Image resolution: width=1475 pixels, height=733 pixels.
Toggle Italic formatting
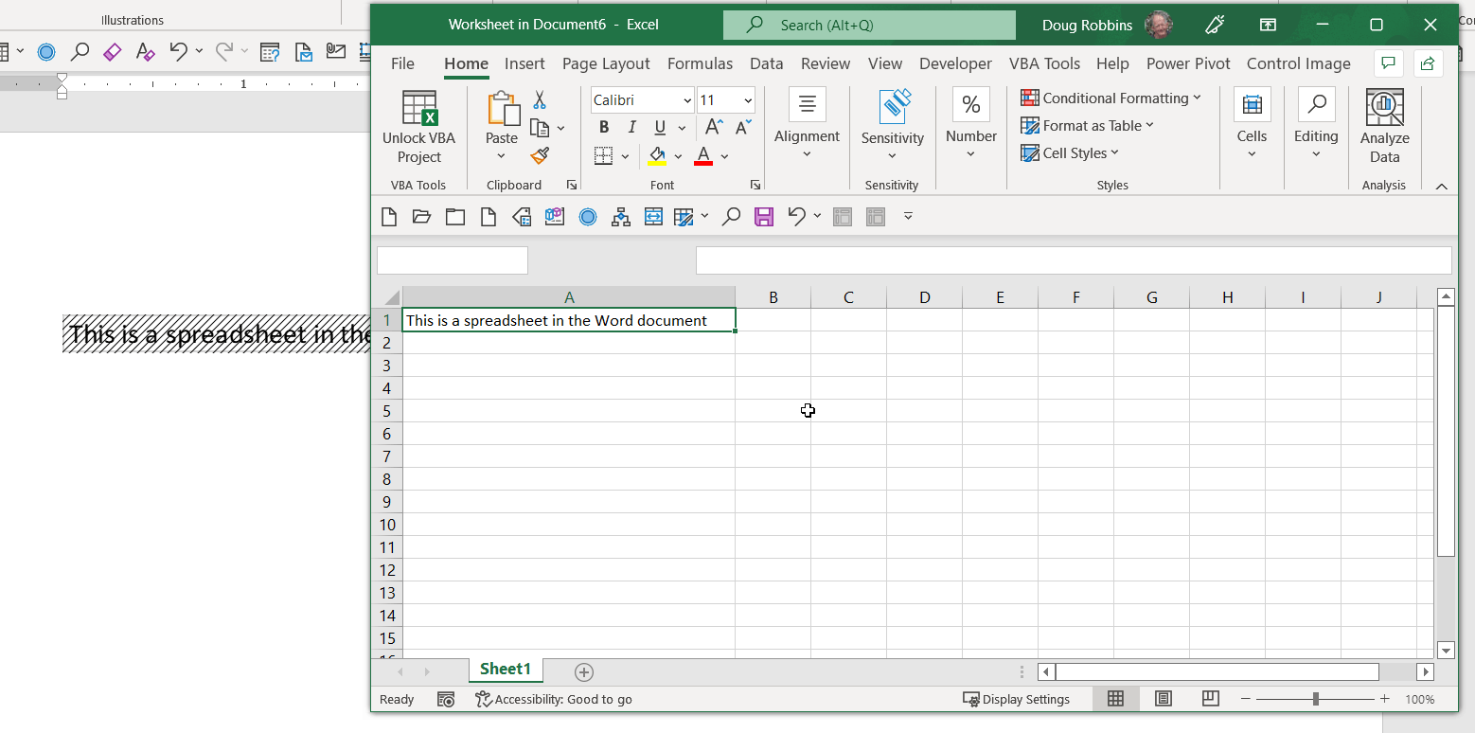(x=631, y=127)
